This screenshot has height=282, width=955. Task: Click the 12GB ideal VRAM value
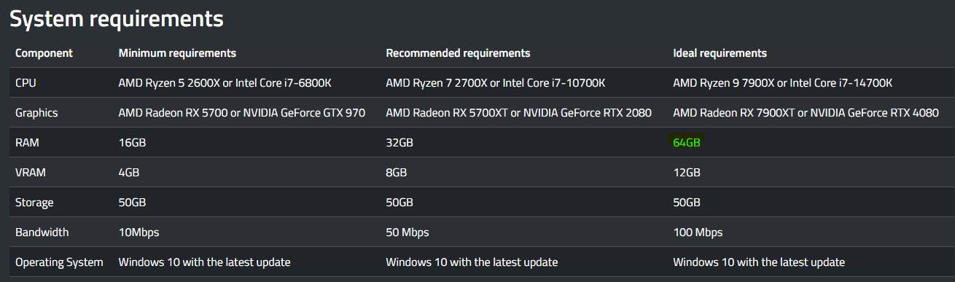[687, 173]
